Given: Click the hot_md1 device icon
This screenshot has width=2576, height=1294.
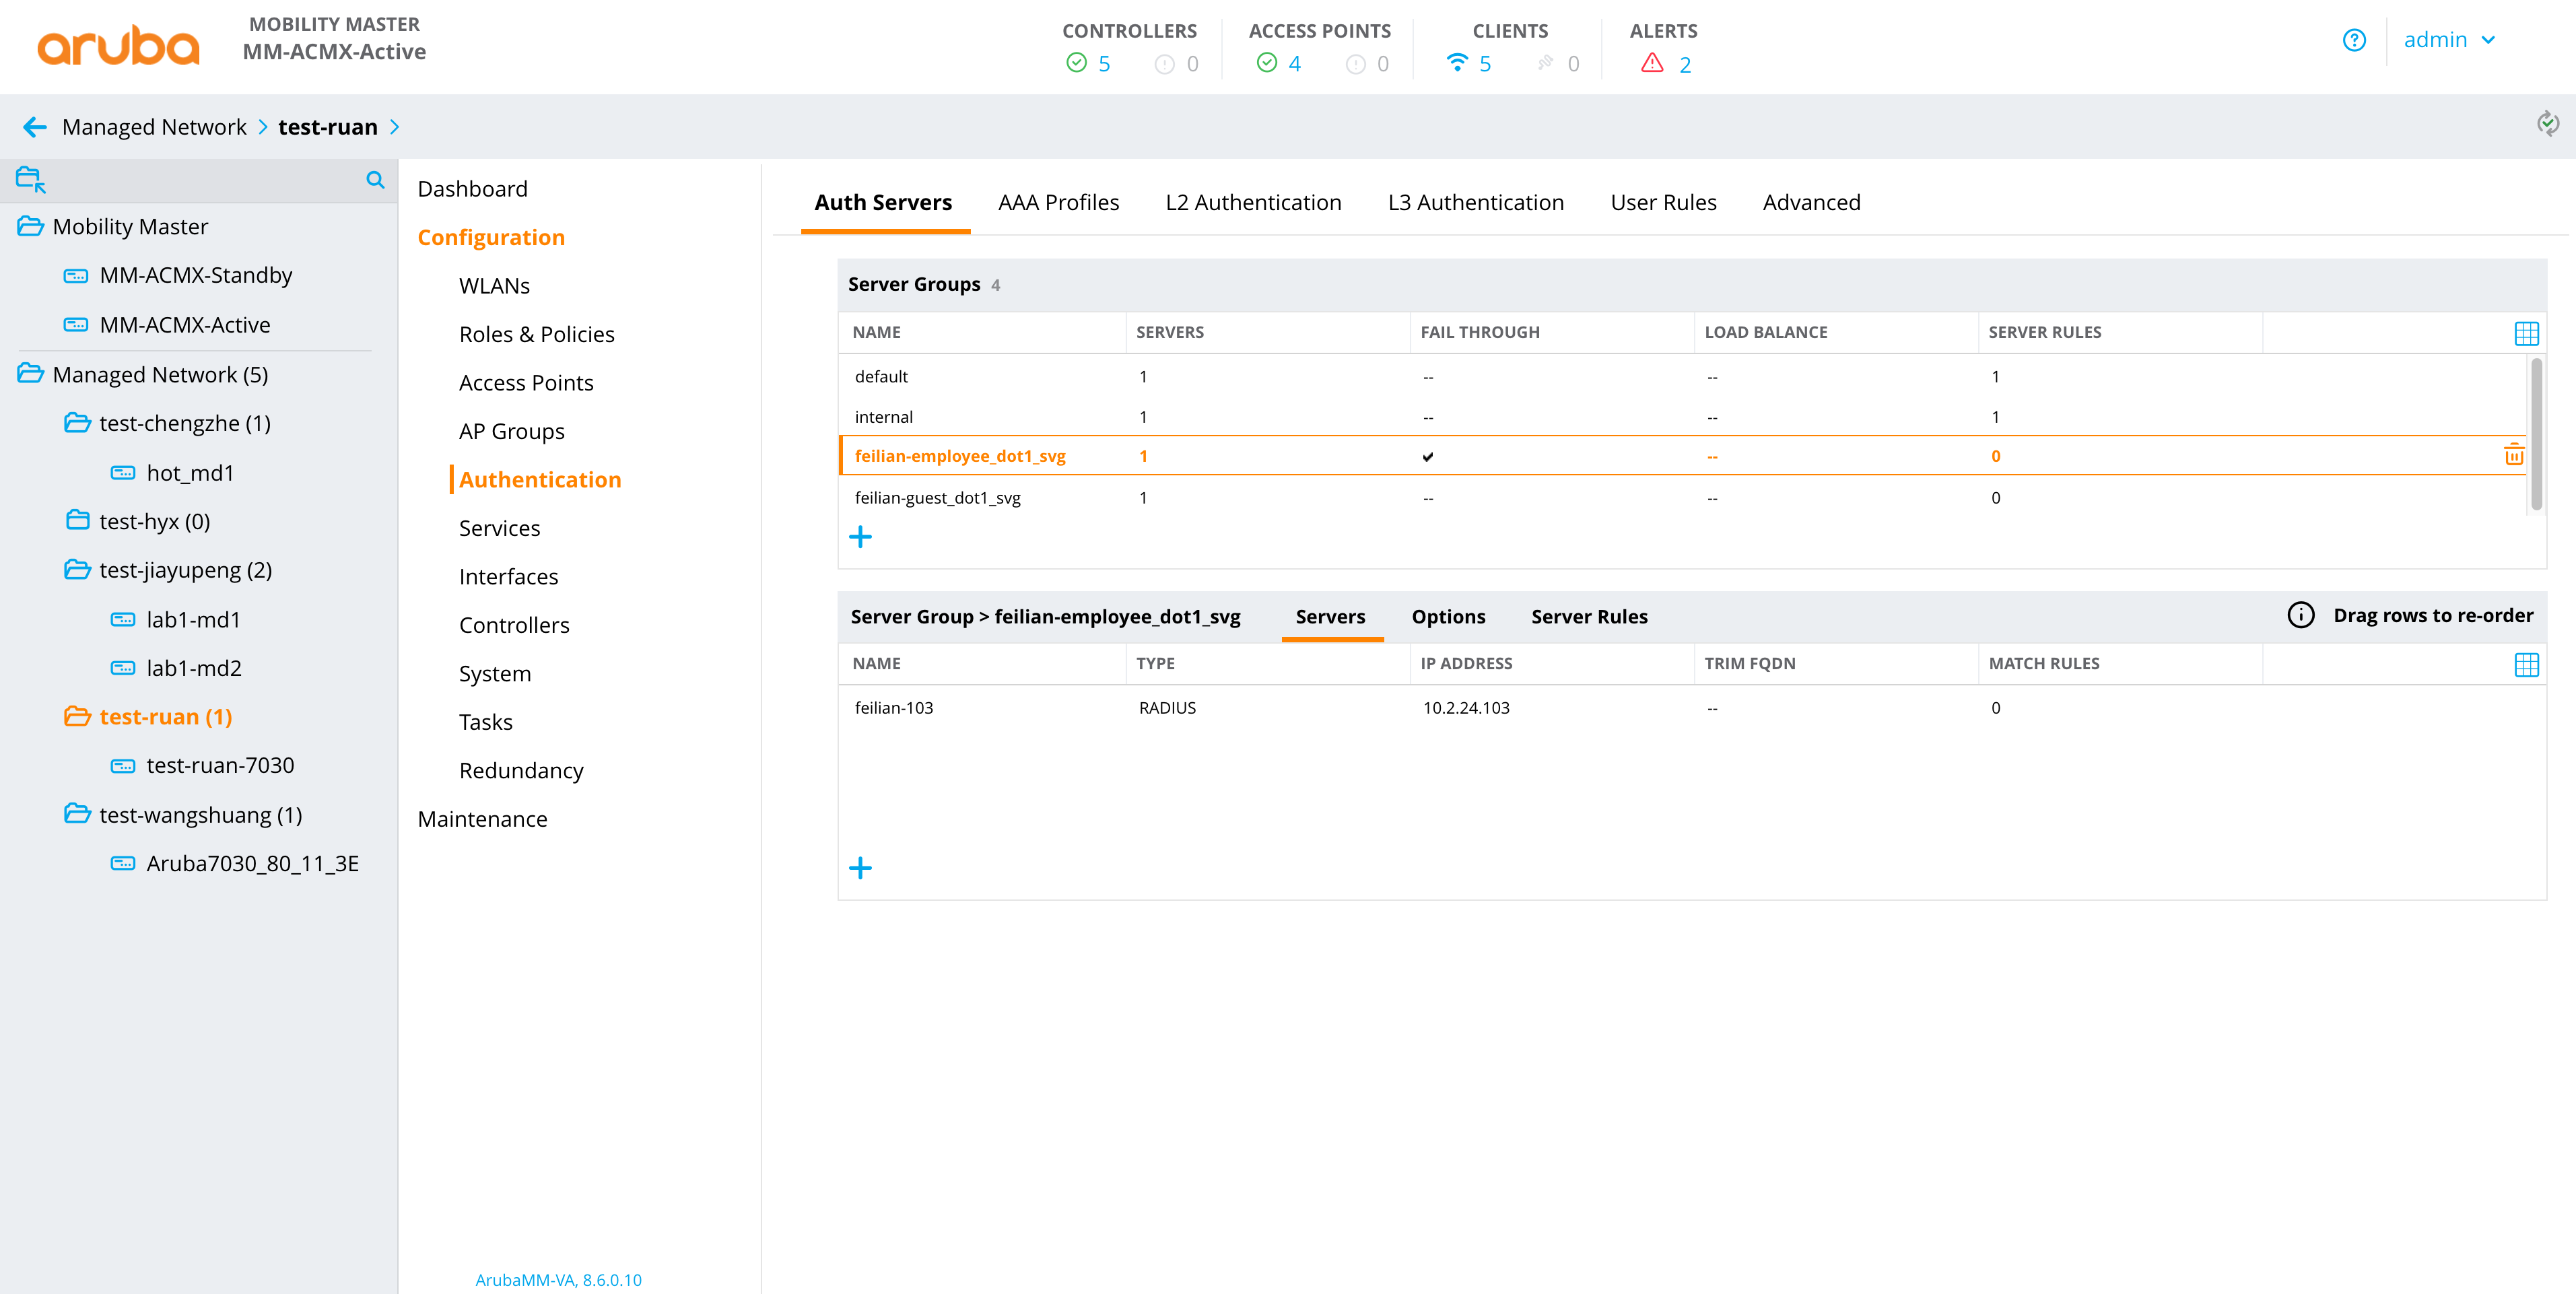Looking at the screenshot, I should 123,473.
